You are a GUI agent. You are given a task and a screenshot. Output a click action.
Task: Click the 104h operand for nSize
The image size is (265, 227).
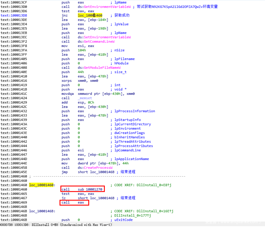pyautogui.click(x=82, y=50)
